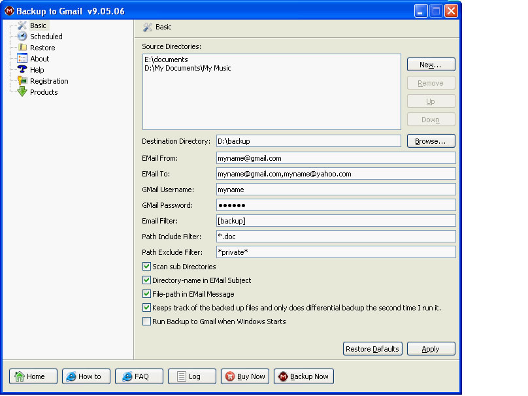This screenshot has width=528, height=396.
Task: Turn off differential backup tracking checkbox
Action: [146, 308]
